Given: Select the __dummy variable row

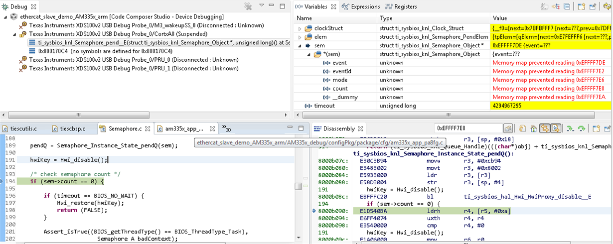Looking at the screenshot, I should click(x=453, y=97).
